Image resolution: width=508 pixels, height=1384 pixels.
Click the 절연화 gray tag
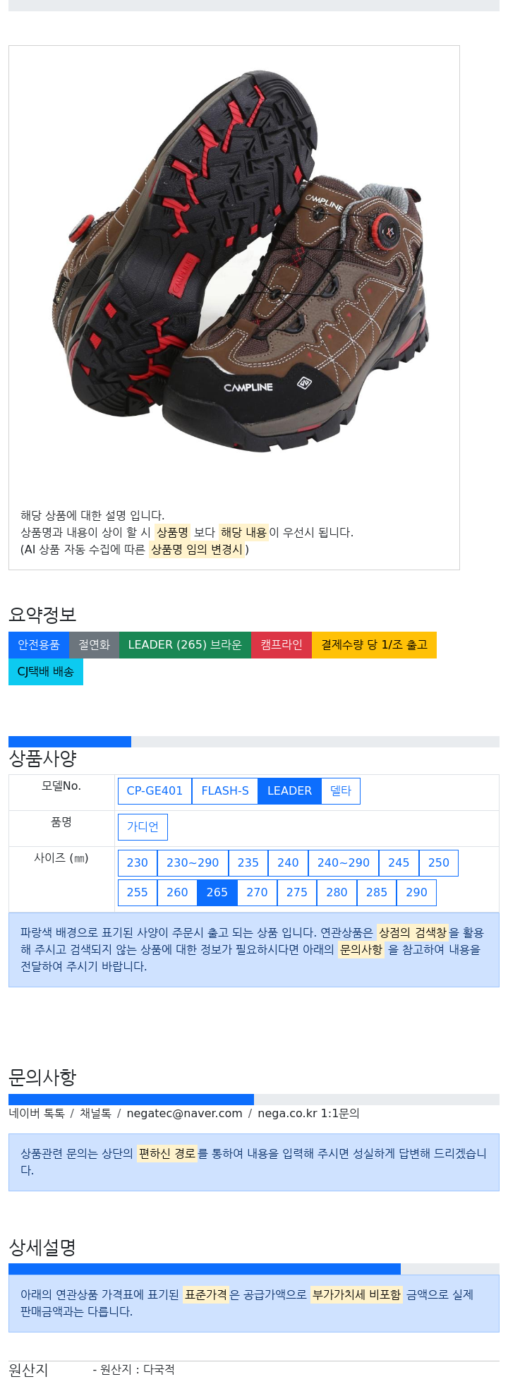(95, 645)
